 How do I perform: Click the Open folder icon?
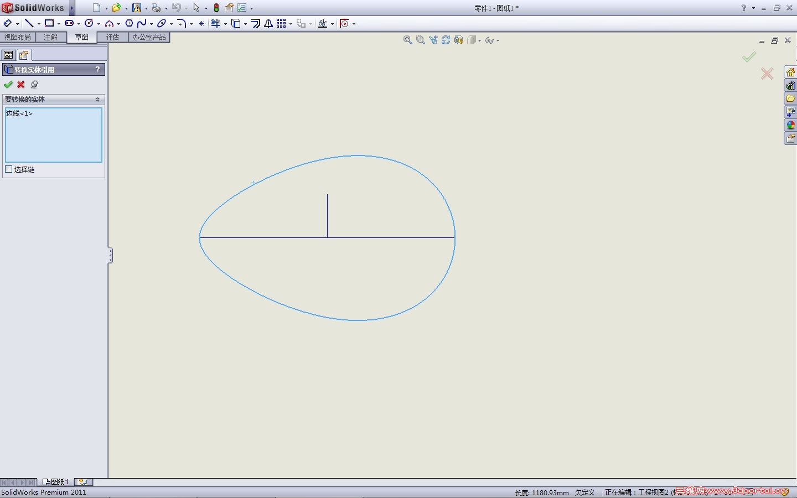117,8
